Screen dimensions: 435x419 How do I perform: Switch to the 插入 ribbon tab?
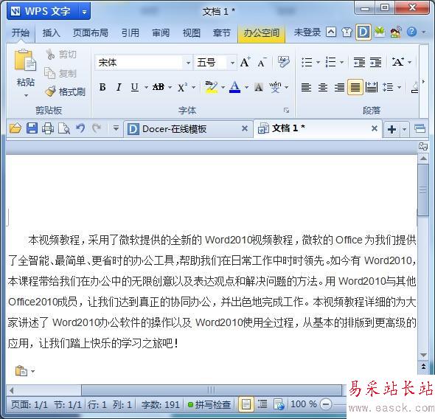[52, 33]
